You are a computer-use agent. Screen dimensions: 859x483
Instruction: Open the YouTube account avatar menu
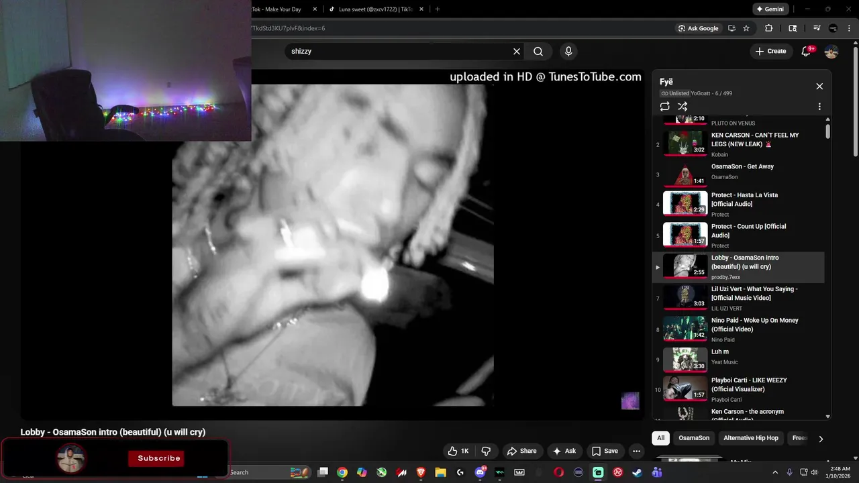(x=831, y=51)
